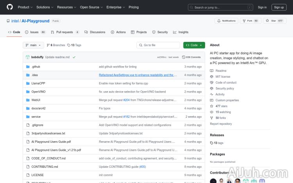This screenshot has width=293, height=183.
Task: Open the OpenVINO folder
Action: pos(39,91)
